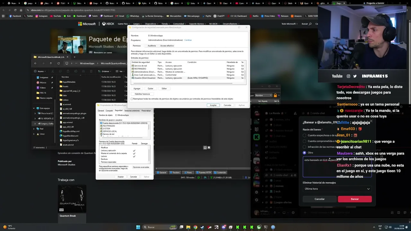Viewport: 411px width, 231px height.
Task: Cancel the ban dialog
Action: [319, 199]
